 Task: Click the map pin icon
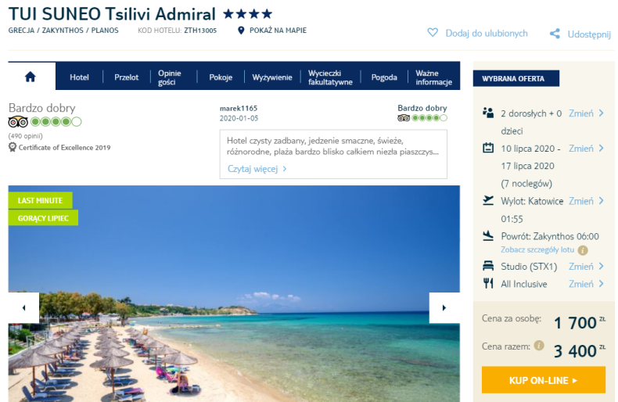[x=241, y=31]
